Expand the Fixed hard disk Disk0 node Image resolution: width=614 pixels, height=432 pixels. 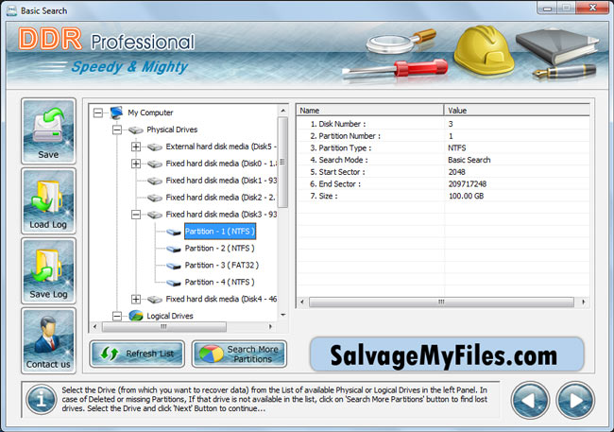136,164
